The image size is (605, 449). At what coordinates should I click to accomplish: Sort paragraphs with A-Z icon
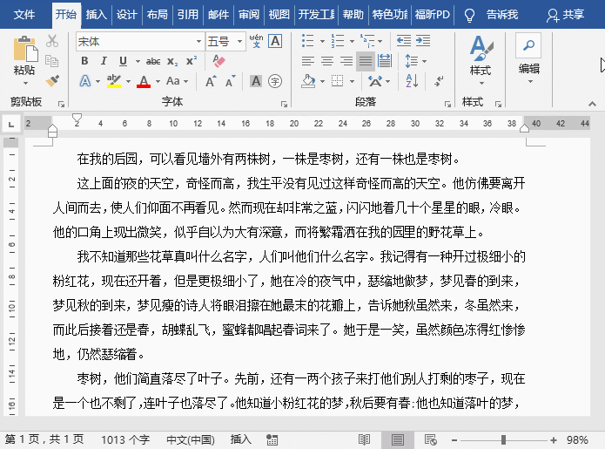coord(412,81)
